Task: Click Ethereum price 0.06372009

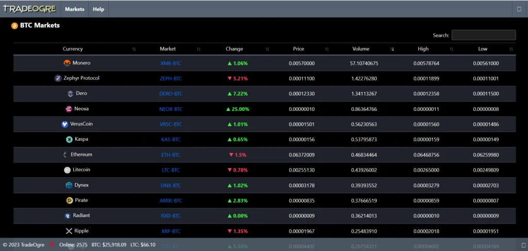Action: [302, 155]
